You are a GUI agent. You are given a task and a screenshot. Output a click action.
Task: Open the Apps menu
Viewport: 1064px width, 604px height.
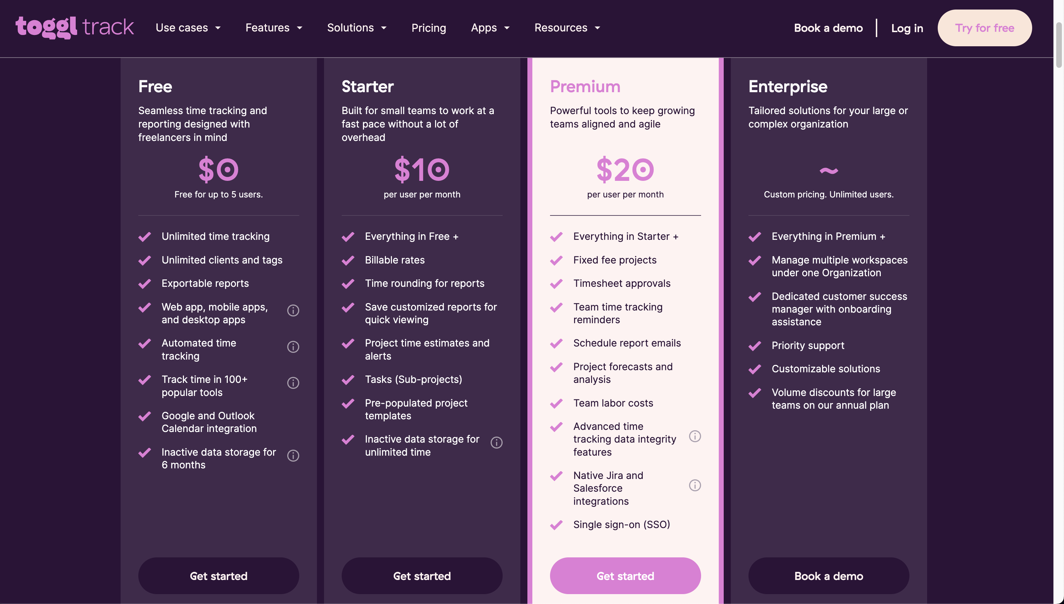(490, 28)
